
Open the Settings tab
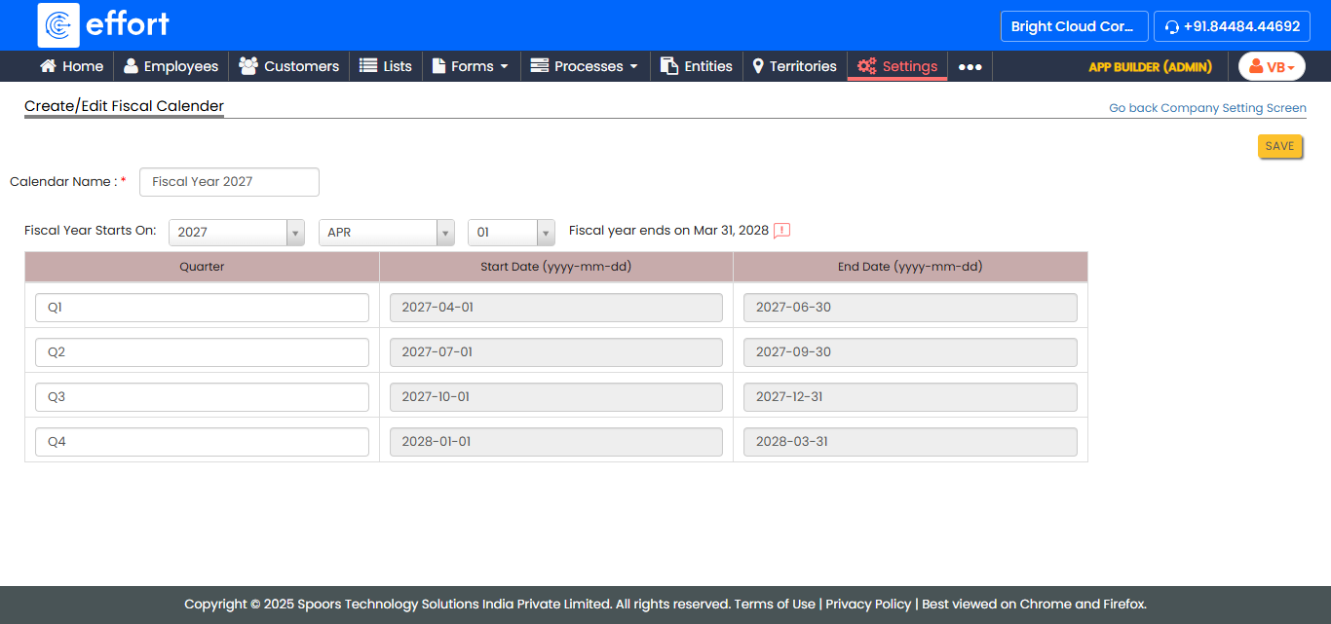click(897, 66)
